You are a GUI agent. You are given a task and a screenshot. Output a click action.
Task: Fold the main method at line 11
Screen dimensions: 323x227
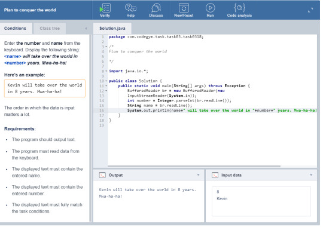pyautogui.click(x=106, y=86)
